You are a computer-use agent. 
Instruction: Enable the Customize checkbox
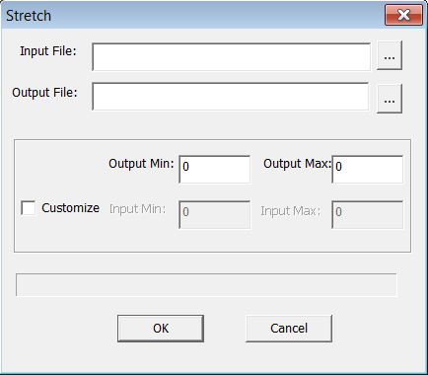[x=29, y=208]
